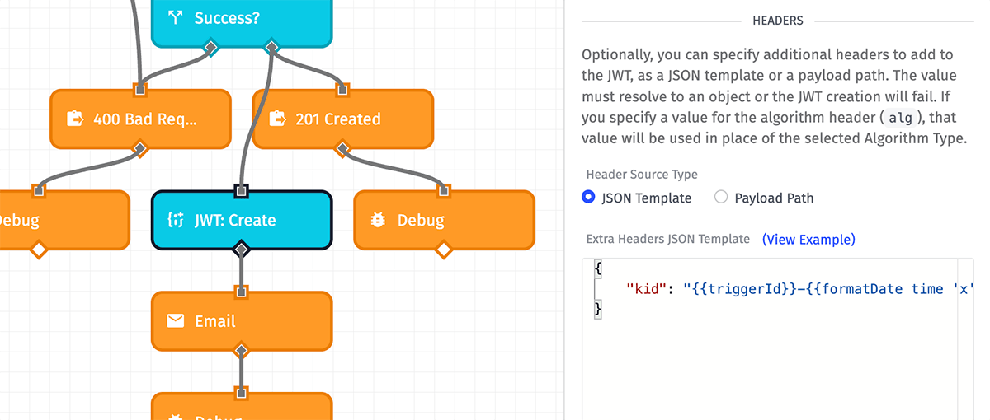Click the input connector atop right Debug node
Viewport: 990px width, 420px height.
(x=445, y=191)
